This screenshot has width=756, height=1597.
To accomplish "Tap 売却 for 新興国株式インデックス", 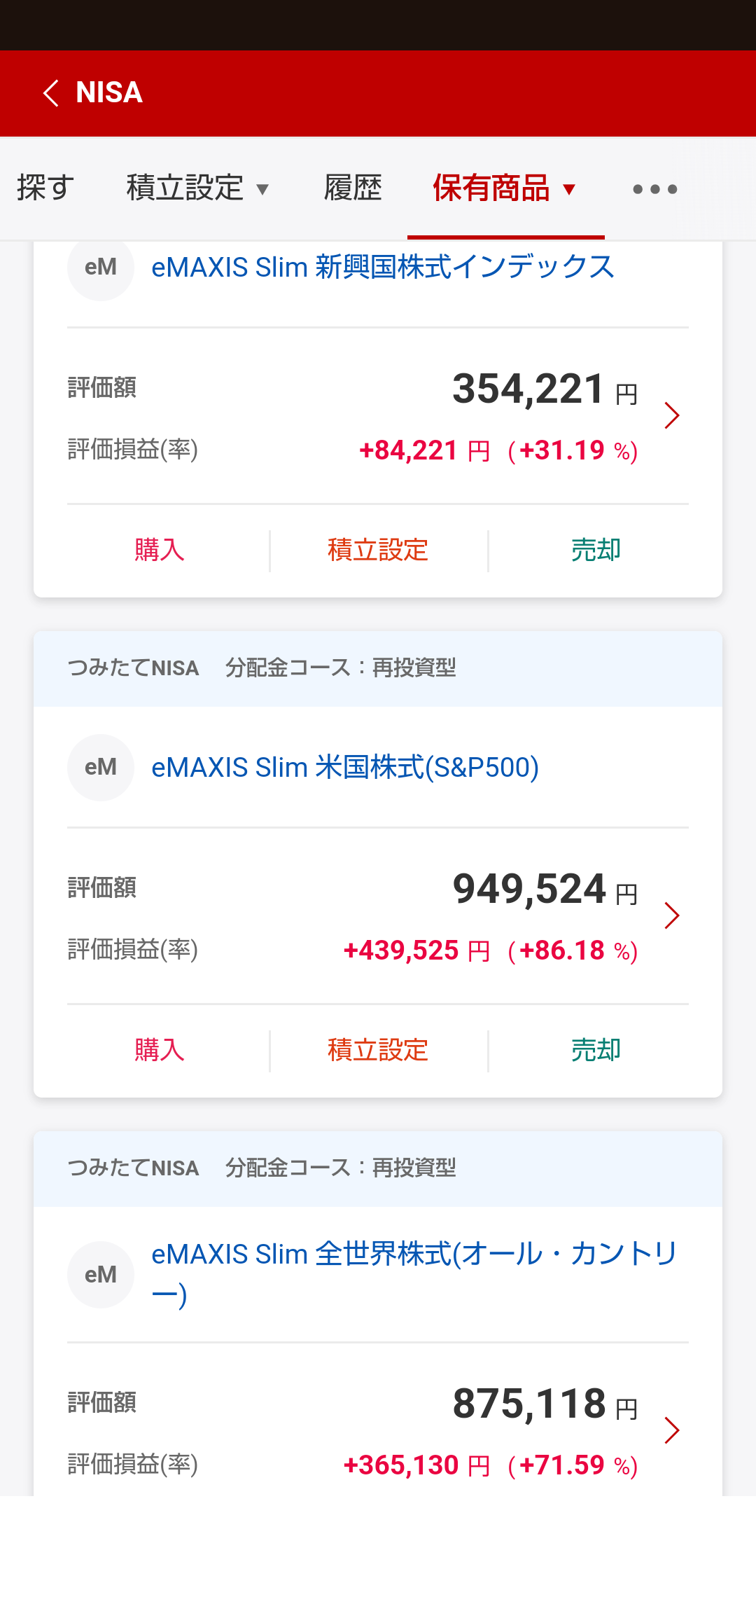I will 596,551.
